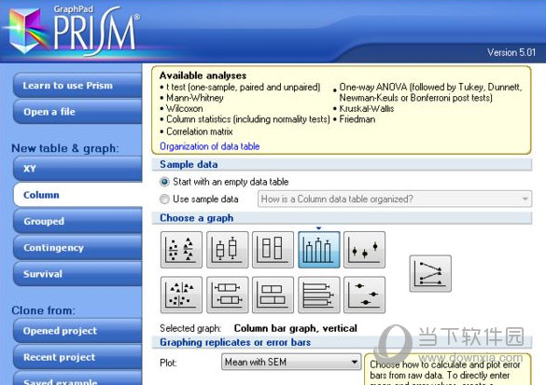Image resolution: width=546 pixels, height=385 pixels.
Task: Clone from an Opened project
Action: click(77, 331)
